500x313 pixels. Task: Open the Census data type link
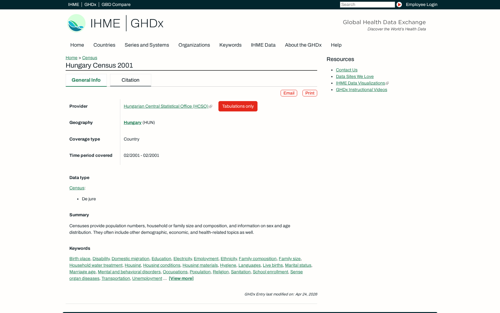77,188
